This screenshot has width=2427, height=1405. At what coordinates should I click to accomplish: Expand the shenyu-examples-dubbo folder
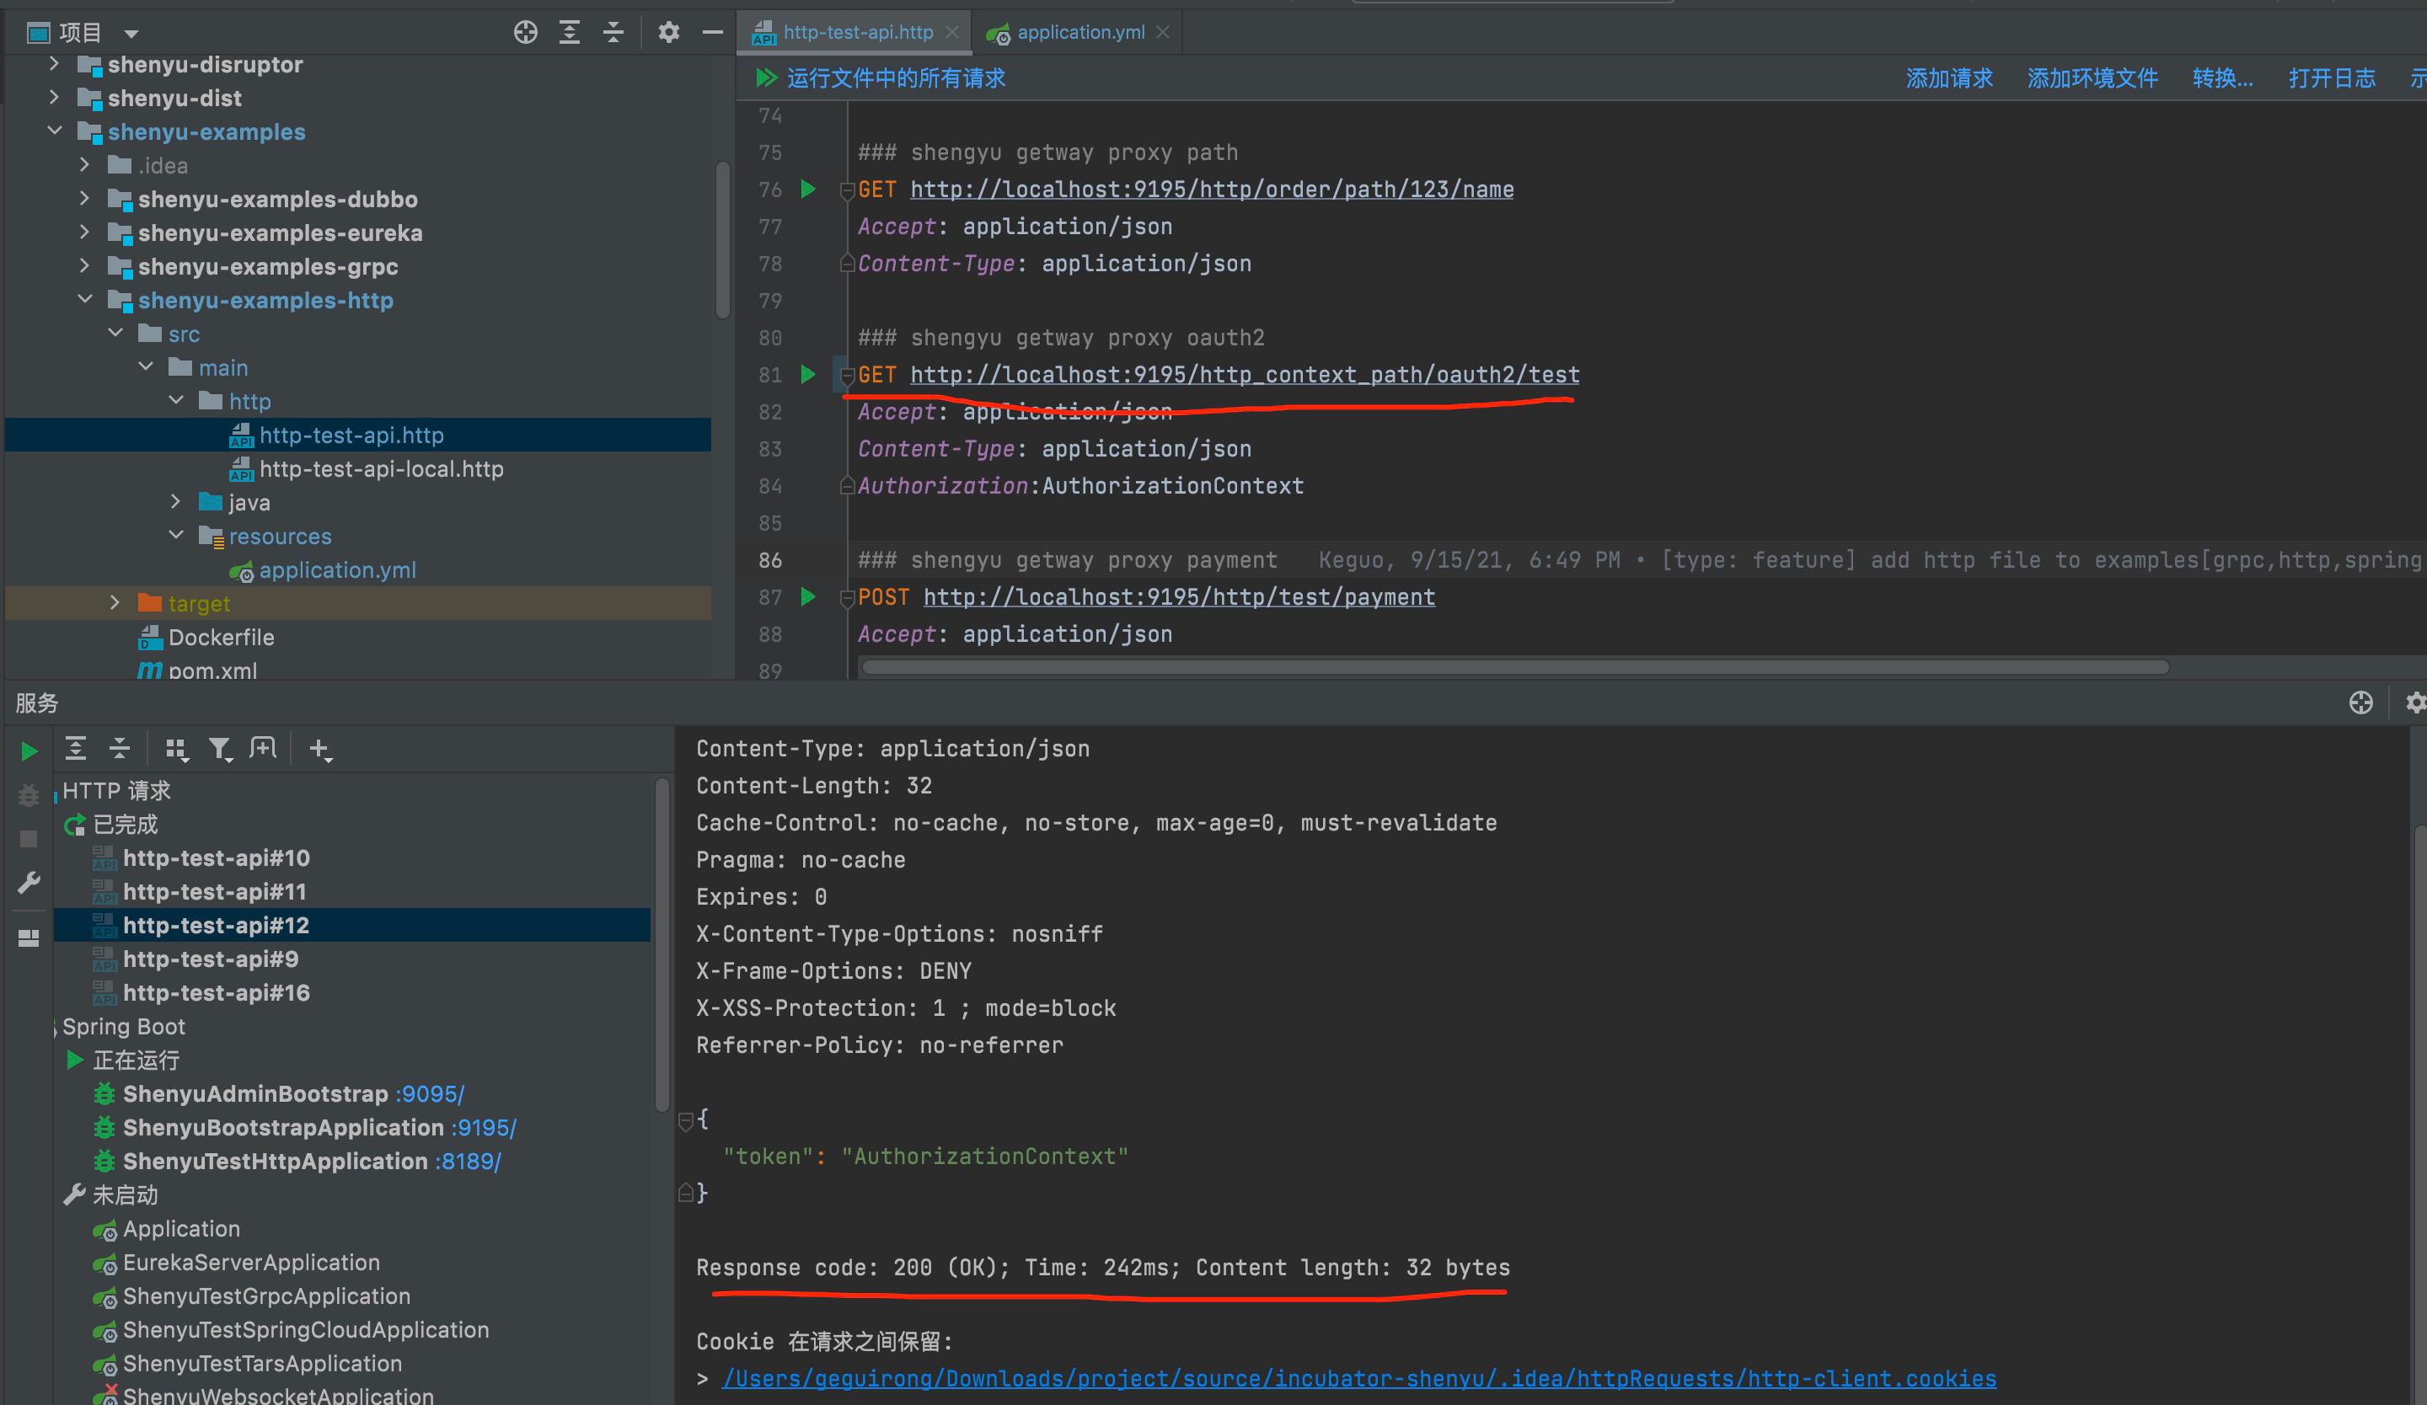pos(85,199)
